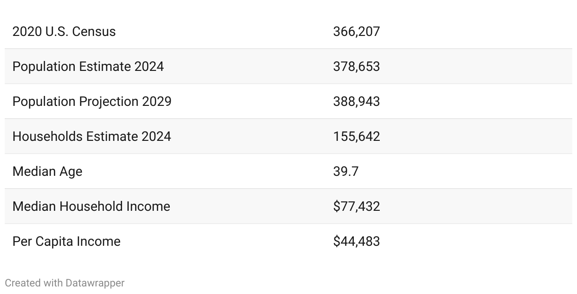Select the 388,943 projection value
This screenshot has height=294, width=577.
coord(356,102)
